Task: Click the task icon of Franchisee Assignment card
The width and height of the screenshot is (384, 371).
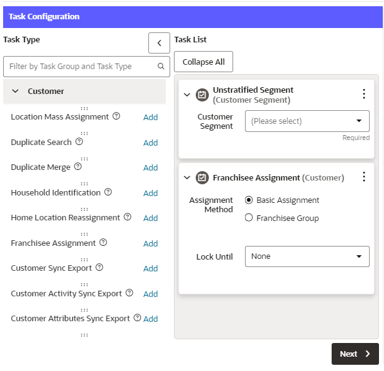Action: coord(202,178)
